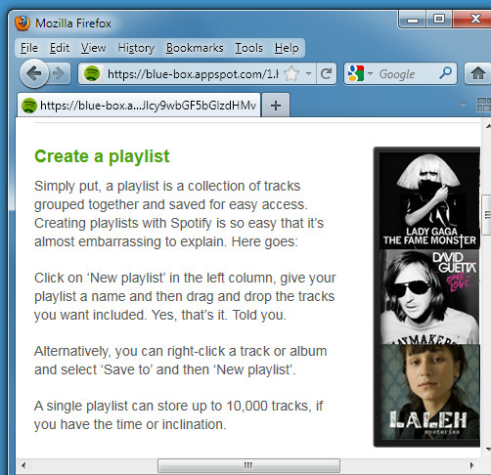This screenshot has height=475, width=491.
Task: Open the tab groups icon
Action: [x=483, y=105]
